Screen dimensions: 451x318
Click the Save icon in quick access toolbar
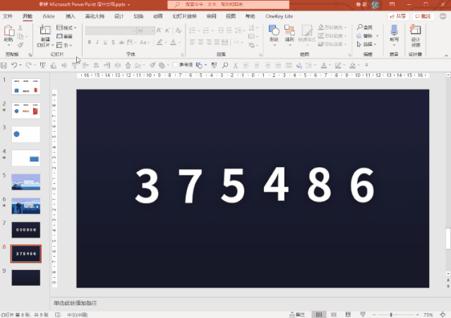4,66
